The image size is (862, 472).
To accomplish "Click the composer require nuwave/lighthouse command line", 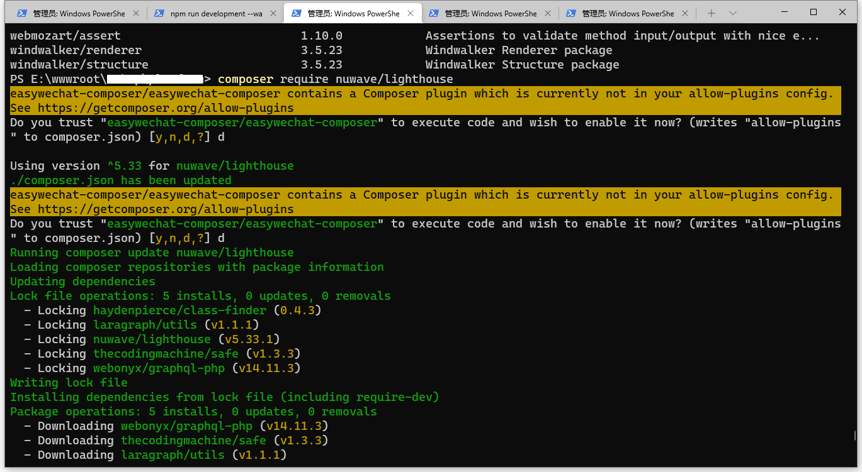I will (x=335, y=79).
